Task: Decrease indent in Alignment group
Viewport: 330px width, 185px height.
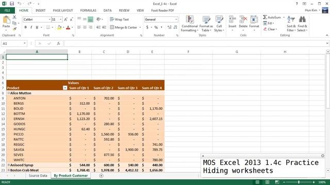Action: [x=98, y=27]
